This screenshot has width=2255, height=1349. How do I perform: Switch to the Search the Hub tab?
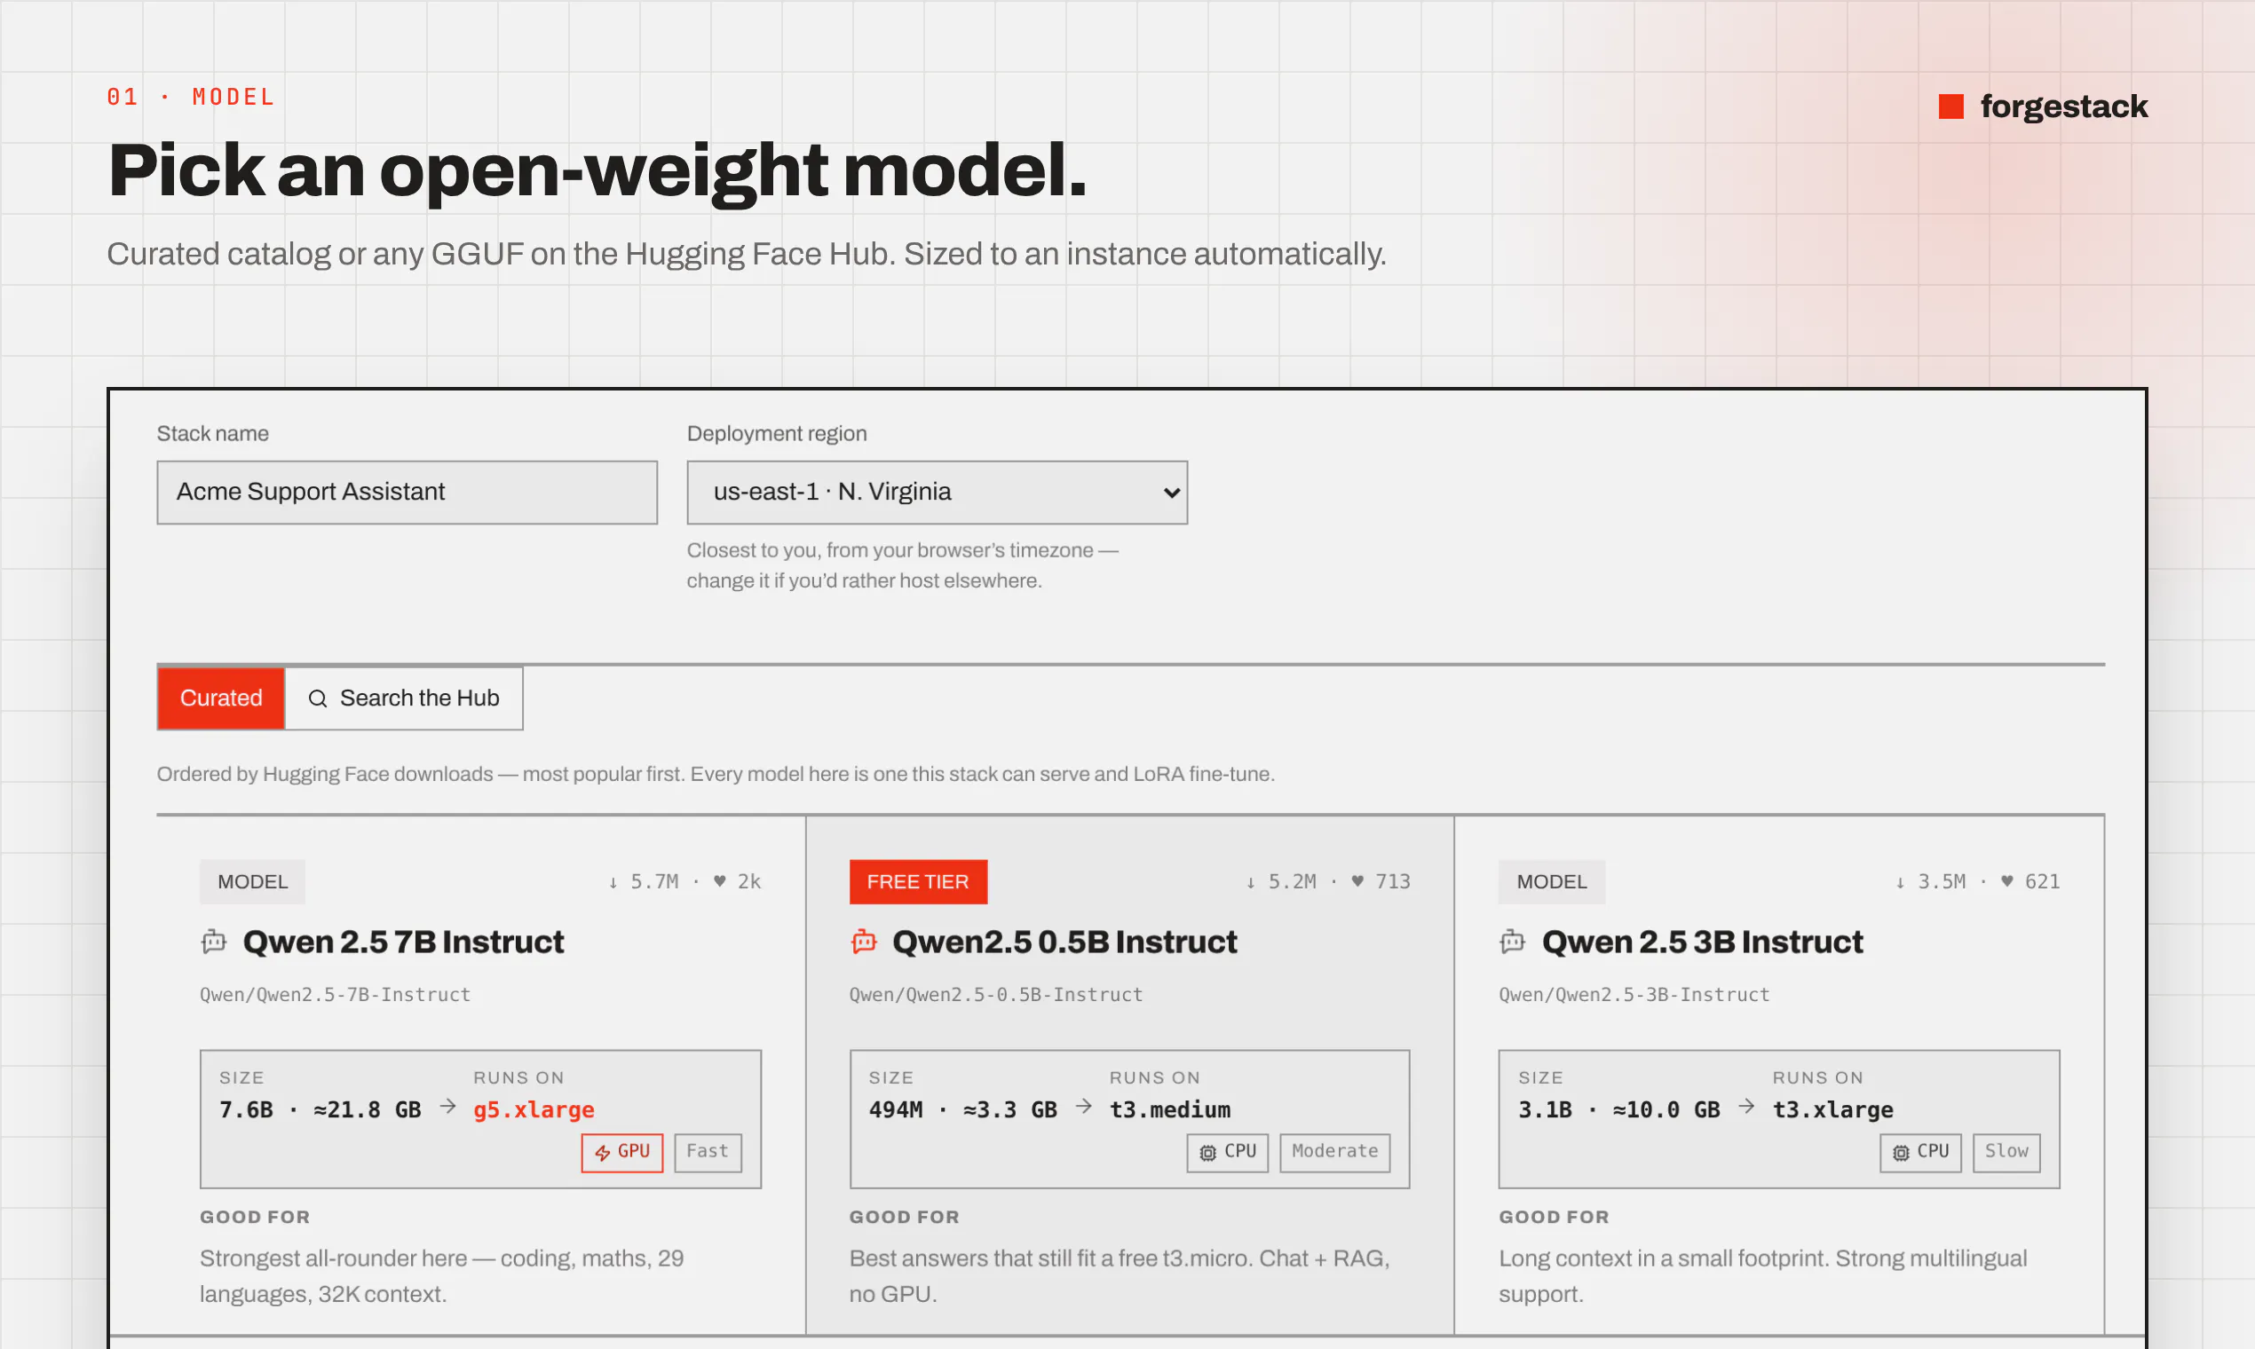404,698
